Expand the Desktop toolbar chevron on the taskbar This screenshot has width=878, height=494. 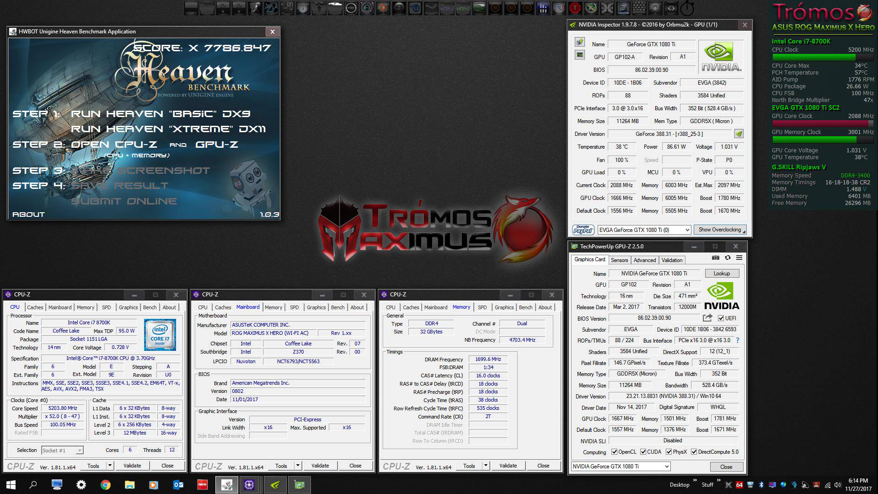pos(695,480)
